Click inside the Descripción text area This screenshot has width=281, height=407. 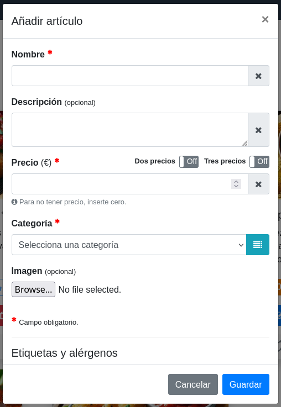[x=130, y=130]
